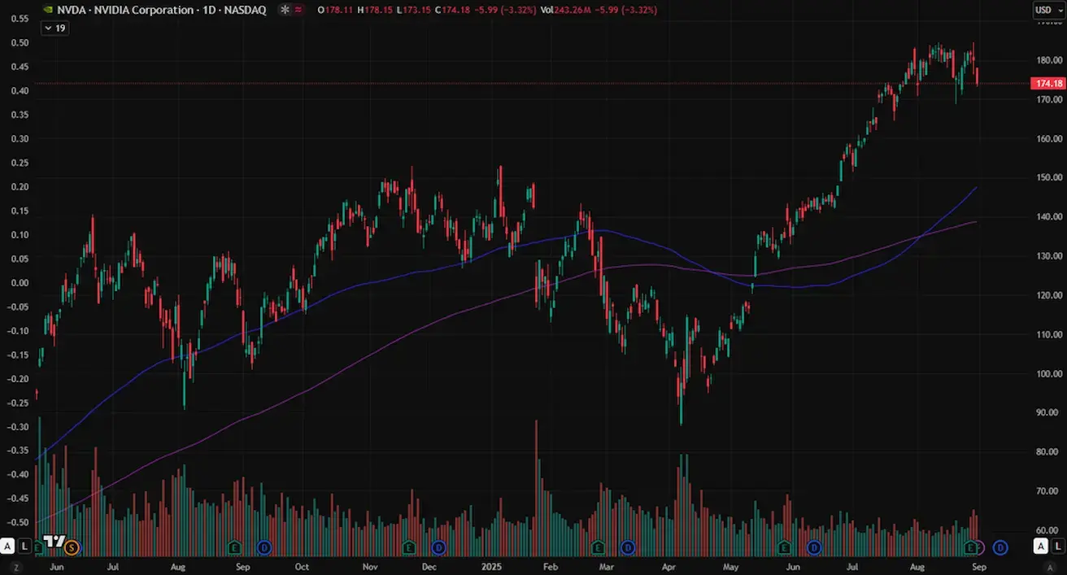Open the orange S stock split marker
This screenshot has width=1067, height=575.
(72, 547)
